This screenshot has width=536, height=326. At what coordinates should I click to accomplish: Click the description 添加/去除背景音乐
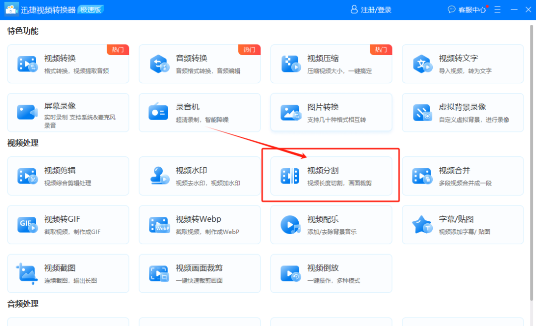tap(332, 232)
